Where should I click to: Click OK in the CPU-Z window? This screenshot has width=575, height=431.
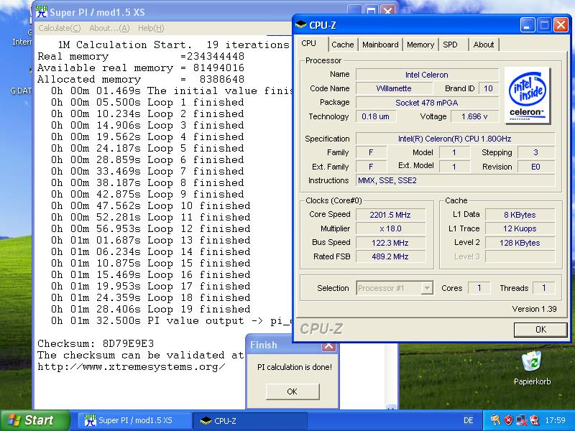pyautogui.click(x=540, y=330)
